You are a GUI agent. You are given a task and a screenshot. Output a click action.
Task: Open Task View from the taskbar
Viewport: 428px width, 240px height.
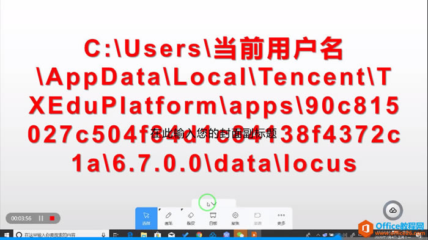[116, 235]
